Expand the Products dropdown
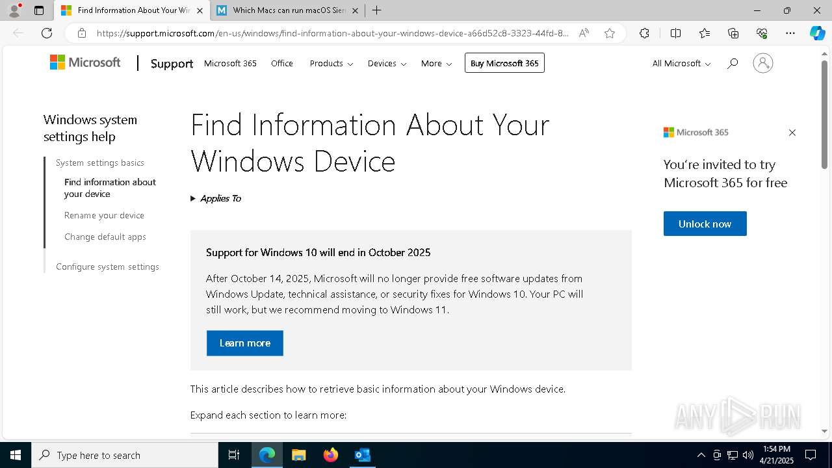The image size is (832, 468). (x=331, y=63)
